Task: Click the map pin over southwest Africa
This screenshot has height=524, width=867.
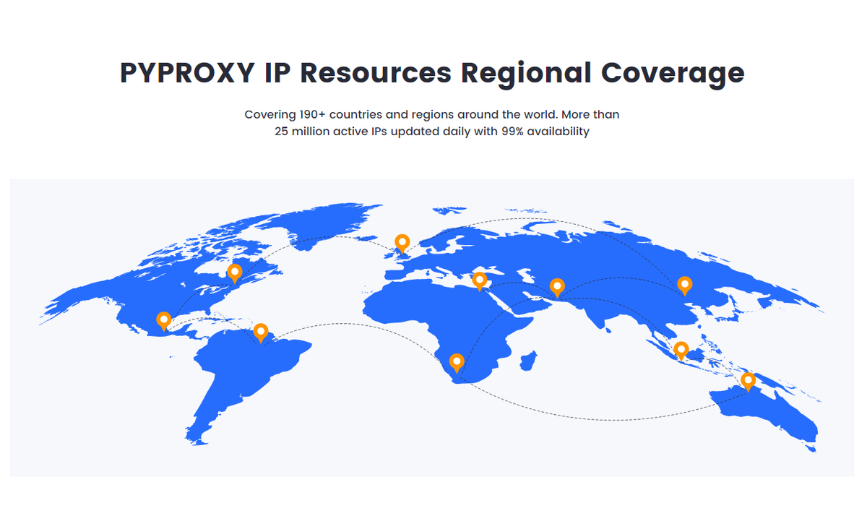Action: point(457,363)
